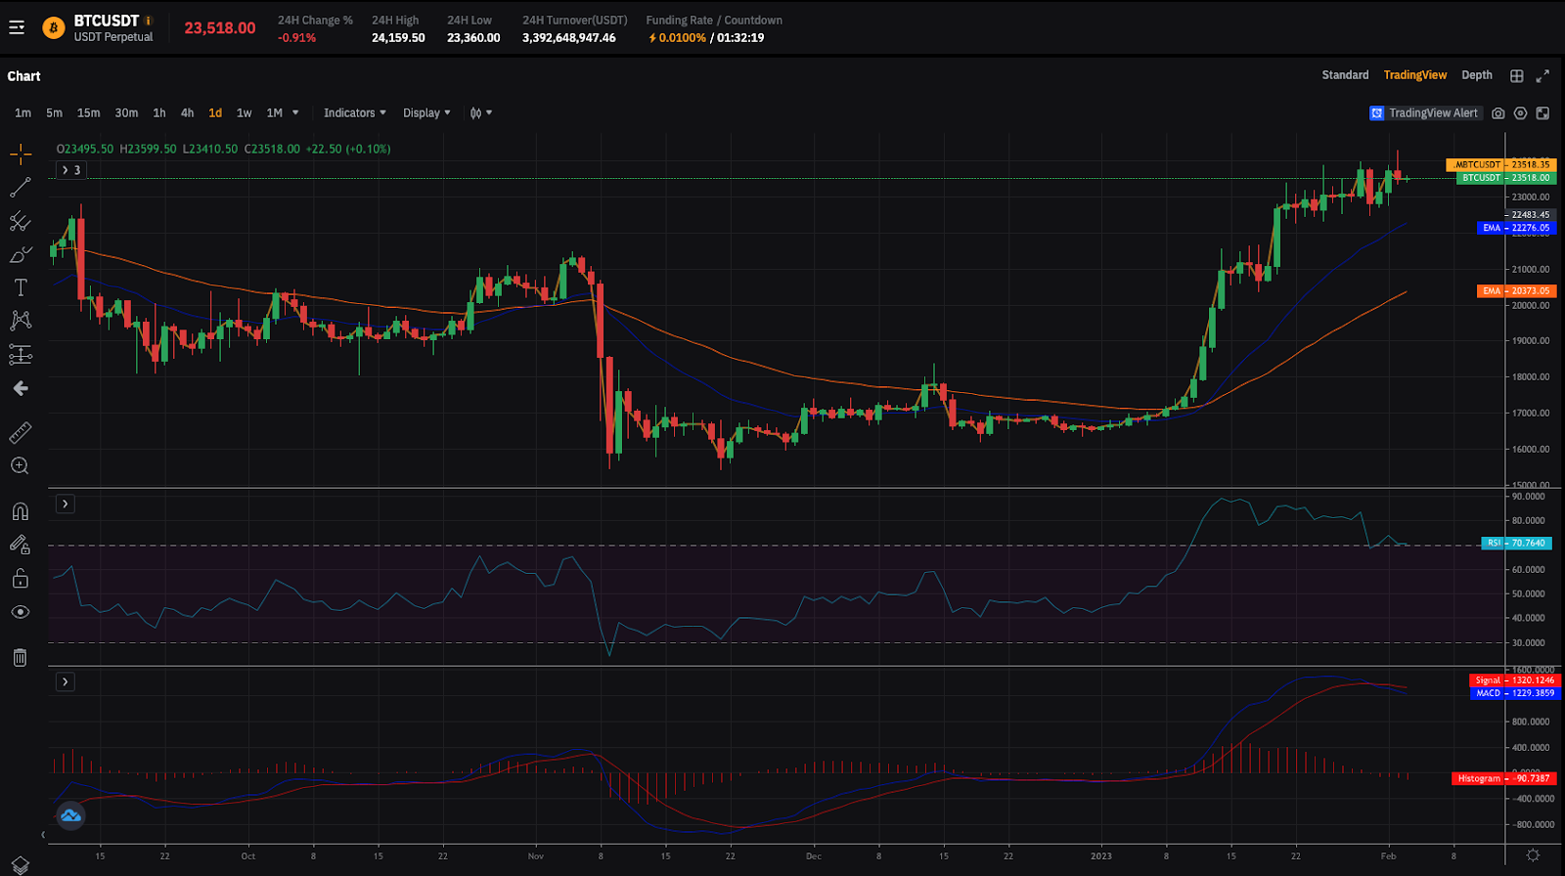Image resolution: width=1565 pixels, height=876 pixels.
Task: Select the crosshair cursor tool
Action: 21,153
